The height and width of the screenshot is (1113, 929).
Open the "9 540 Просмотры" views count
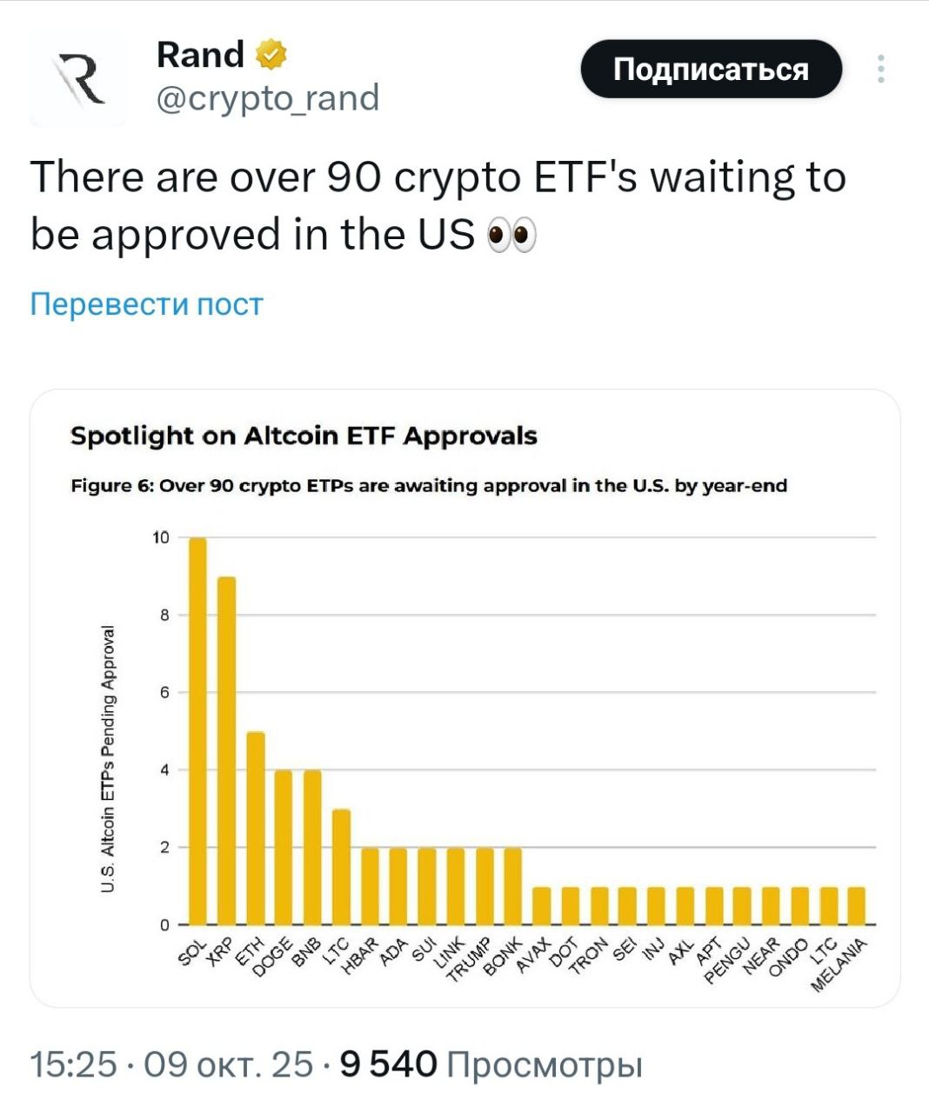[491, 1064]
